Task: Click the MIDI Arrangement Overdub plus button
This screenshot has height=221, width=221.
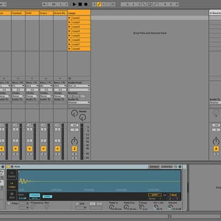Action: (94, 4)
